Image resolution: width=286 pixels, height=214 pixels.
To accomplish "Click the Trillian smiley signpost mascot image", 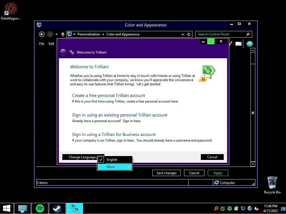I will coord(207,74).
